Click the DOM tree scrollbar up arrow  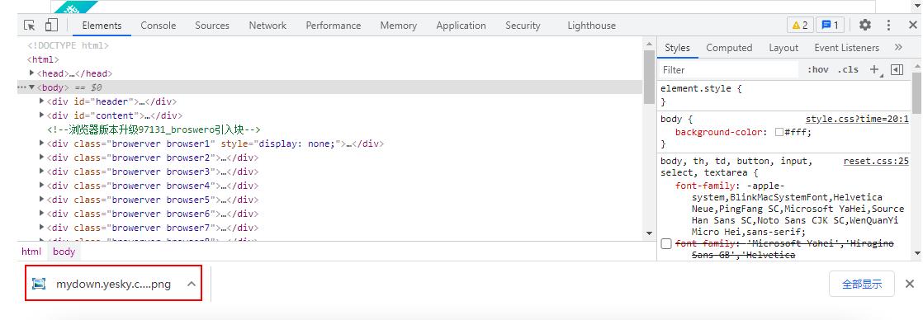[x=649, y=44]
